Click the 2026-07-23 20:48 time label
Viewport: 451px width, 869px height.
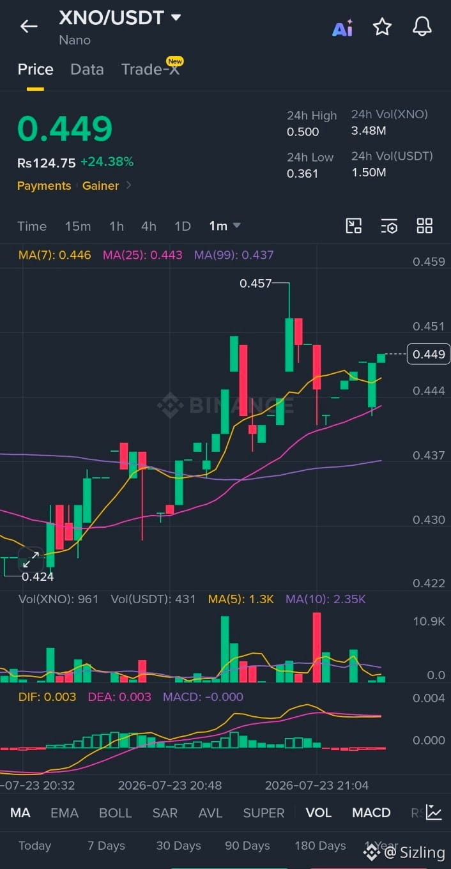pos(170,785)
